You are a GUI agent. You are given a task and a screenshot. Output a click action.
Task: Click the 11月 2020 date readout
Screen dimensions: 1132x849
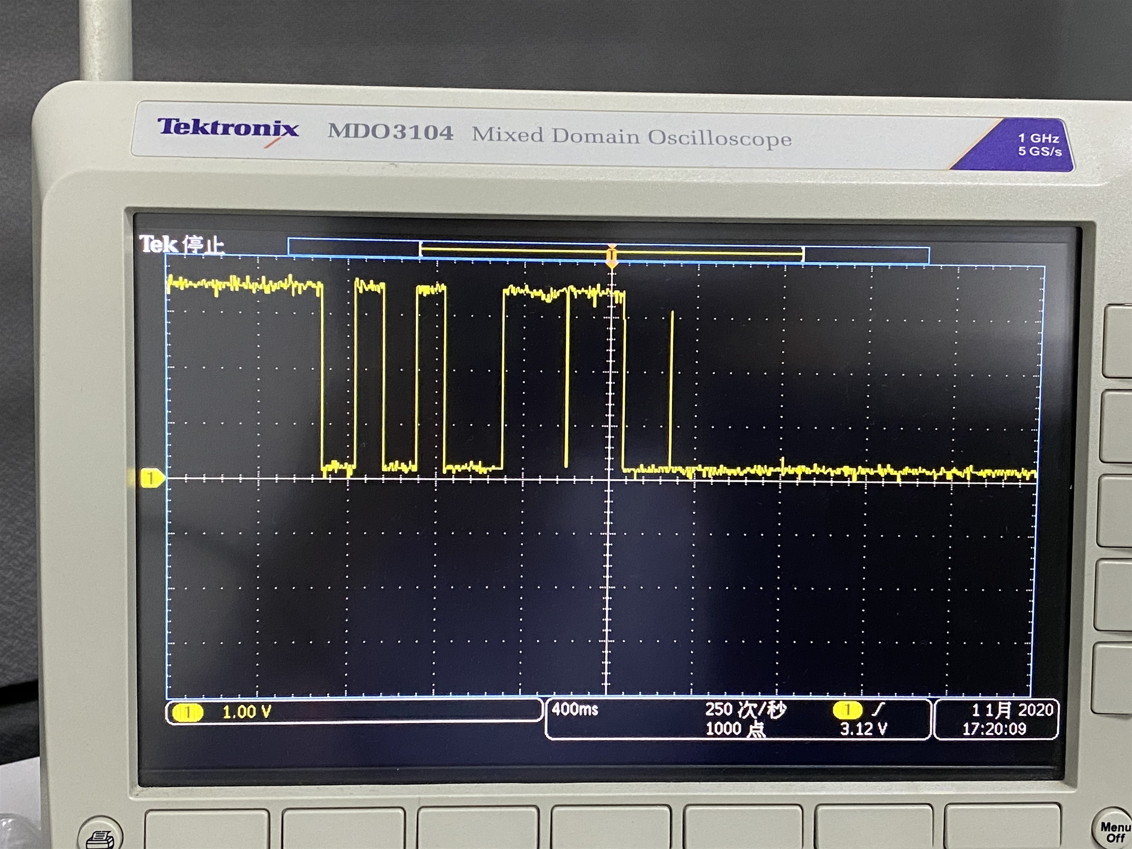1012,710
